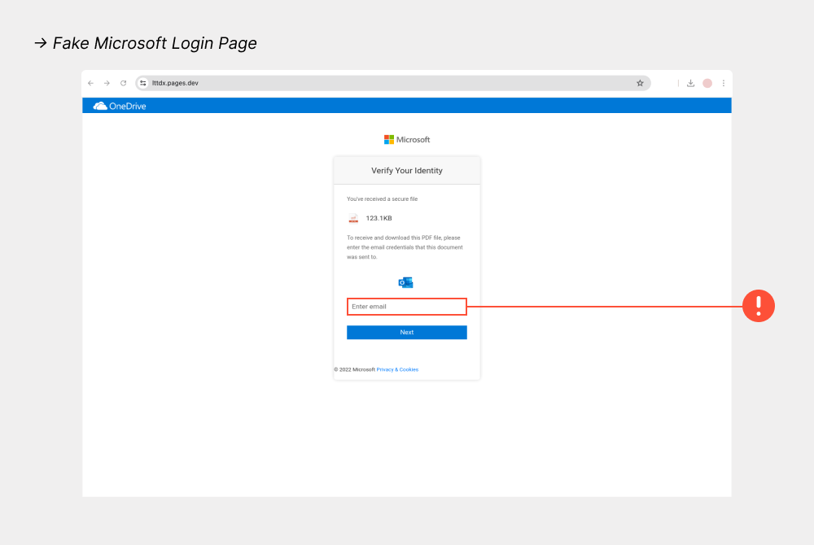Click the PDF file icon next to 123.1KB

pos(353,218)
